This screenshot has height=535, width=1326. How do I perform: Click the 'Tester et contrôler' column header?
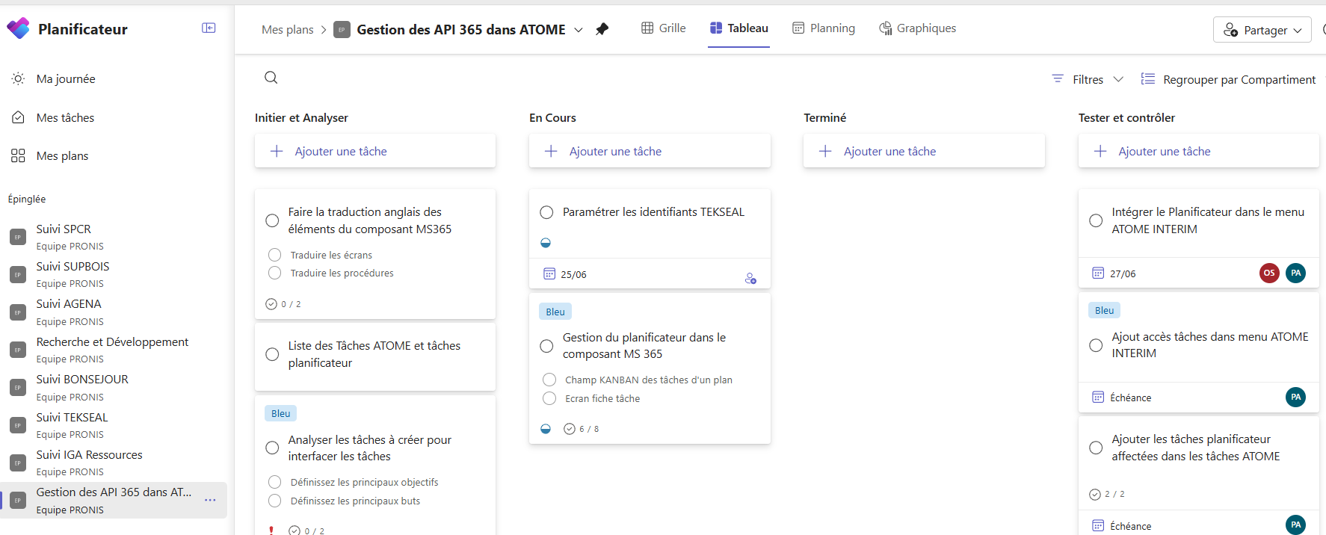point(1126,118)
